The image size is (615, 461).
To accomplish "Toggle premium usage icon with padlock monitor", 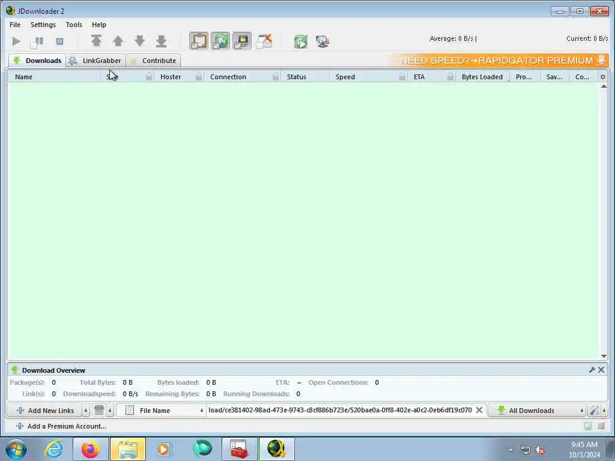I will click(x=242, y=41).
